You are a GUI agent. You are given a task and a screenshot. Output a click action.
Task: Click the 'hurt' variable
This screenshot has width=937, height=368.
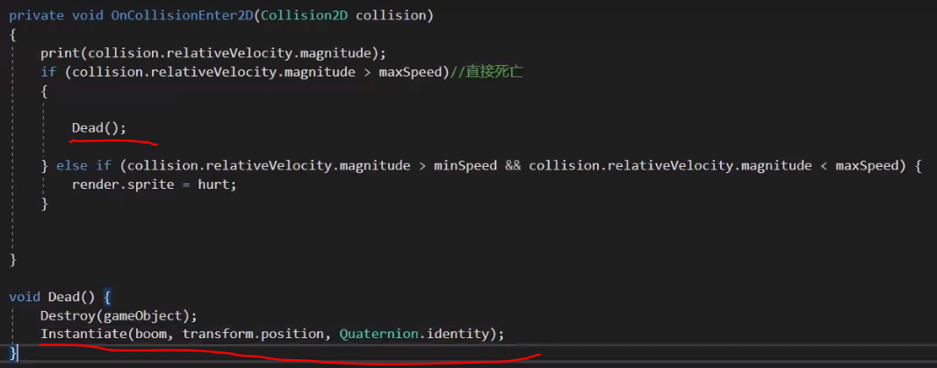213,184
